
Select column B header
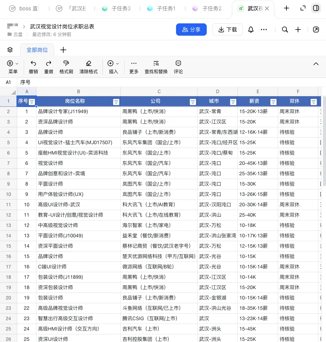click(x=78, y=92)
